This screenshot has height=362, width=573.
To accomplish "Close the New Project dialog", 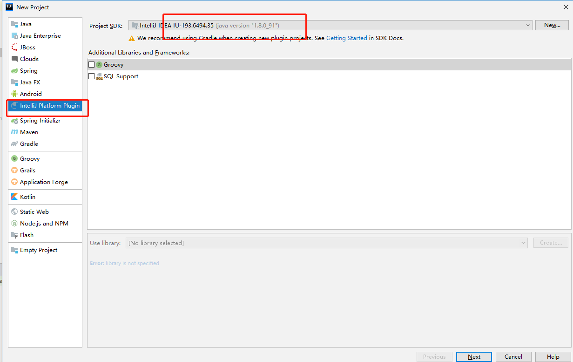I will (566, 7).
